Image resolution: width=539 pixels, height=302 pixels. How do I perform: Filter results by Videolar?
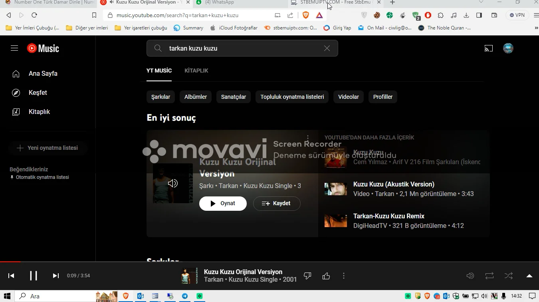coord(349,97)
